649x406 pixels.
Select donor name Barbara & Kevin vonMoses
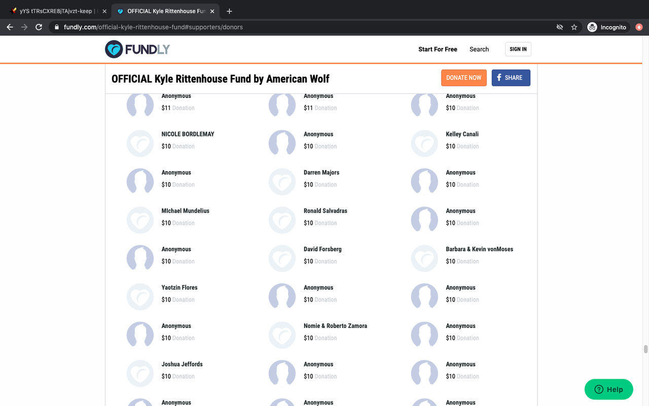coord(479,249)
